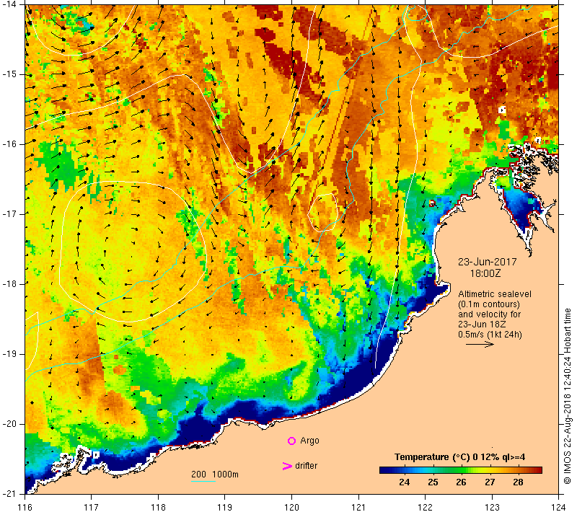The width and height of the screenshot is (577, 512).
Task: Click the '(0.1m contours)' caption line
Action: [489, 304]
